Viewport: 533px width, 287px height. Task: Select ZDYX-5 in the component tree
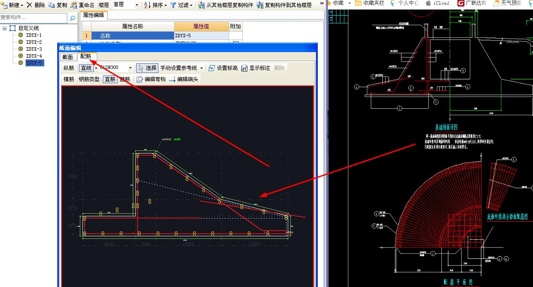[x=34, y=63]
